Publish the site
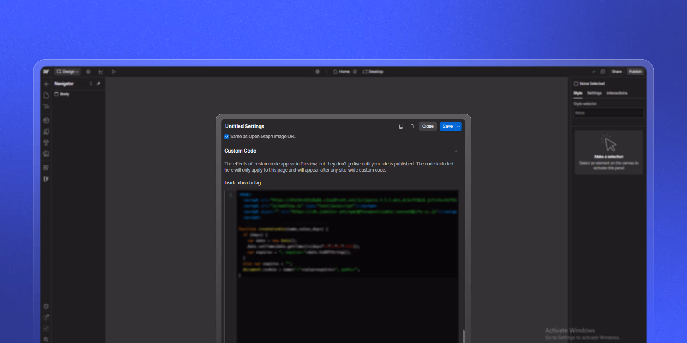The width and height of the screenshot is (687, 343). (635, 72)
